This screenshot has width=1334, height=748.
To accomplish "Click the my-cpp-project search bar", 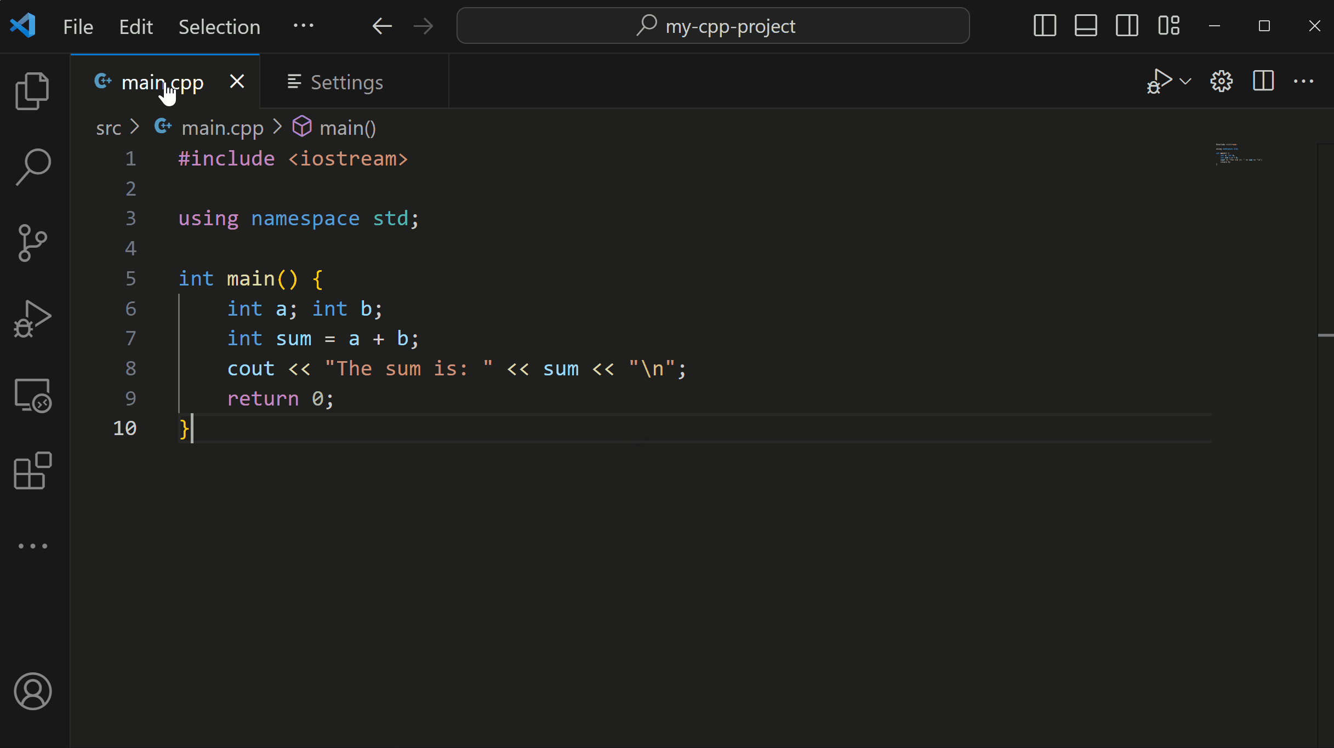I will 714,26.
